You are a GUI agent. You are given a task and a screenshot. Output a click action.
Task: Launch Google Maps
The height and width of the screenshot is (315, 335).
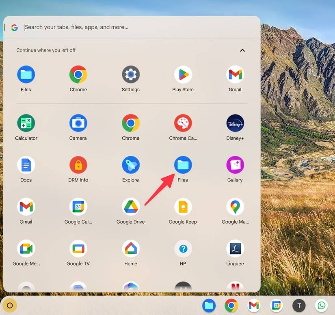pyautogui.click(x=235, y=207)
